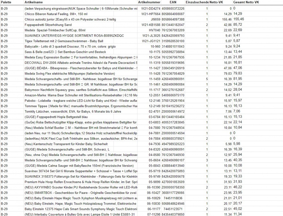Click the EAN column header

pyautogui.click(x=173, y=2)
